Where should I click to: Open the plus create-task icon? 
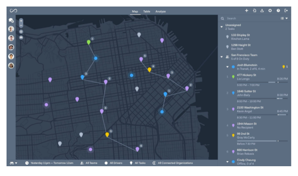click(247, 11)
